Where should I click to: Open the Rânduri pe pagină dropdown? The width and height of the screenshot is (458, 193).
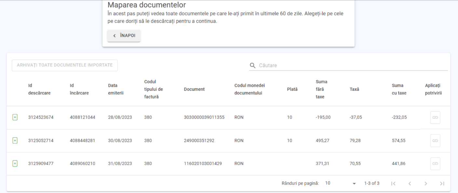click(x=341, y=183)
